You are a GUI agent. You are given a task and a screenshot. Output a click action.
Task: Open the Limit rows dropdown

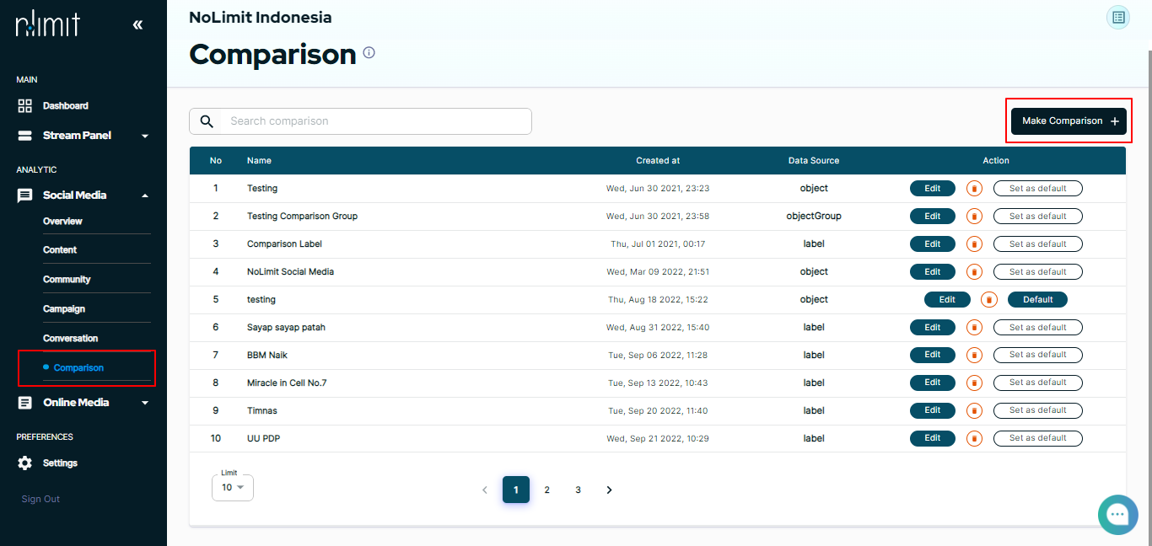pos(233,488)
